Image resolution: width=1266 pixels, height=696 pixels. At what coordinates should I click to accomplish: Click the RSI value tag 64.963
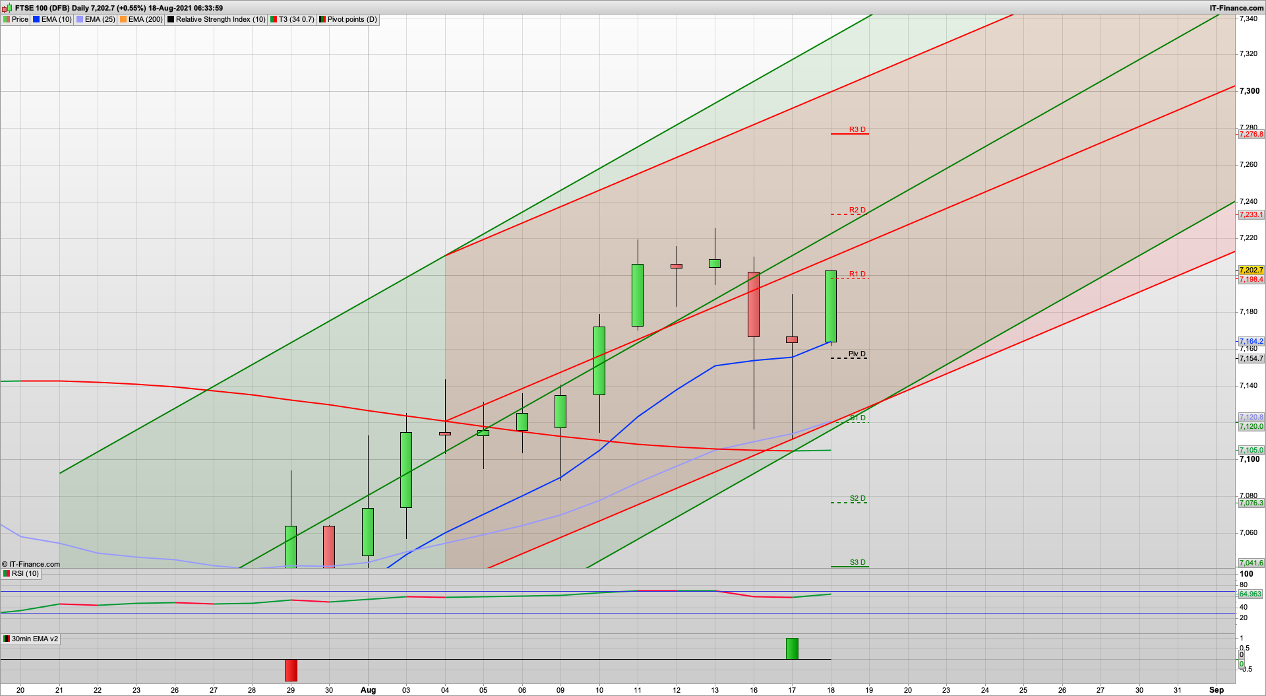[1250, 594]
